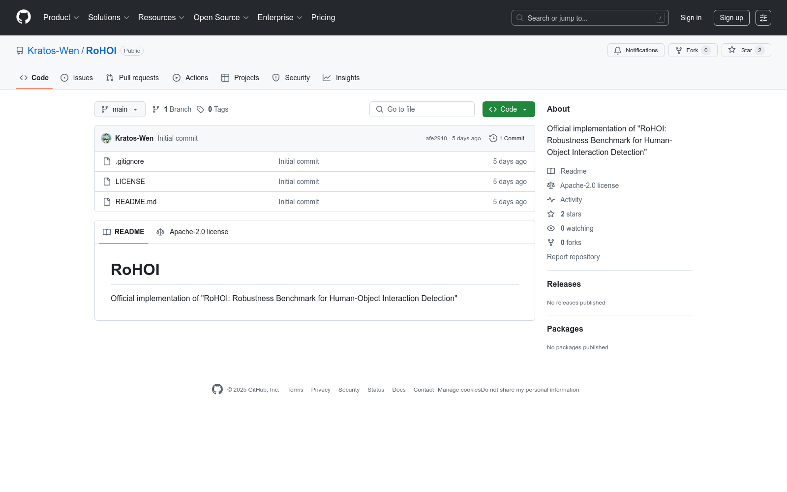This screenshot has height=492, width=787.
Task: Click the branch icon next to 1 Branch
Action: (156, 109)
